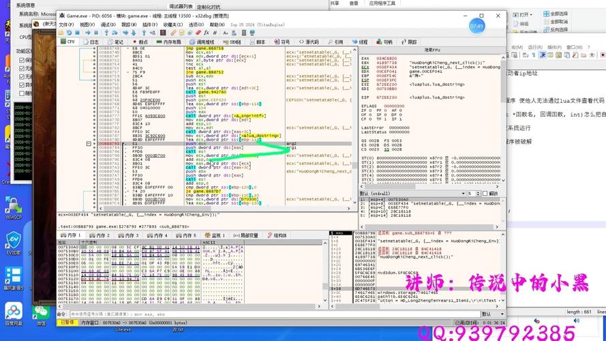Click the open file folder toolbar icon
This screenshot has height=341, width=606.
point(61,32)
